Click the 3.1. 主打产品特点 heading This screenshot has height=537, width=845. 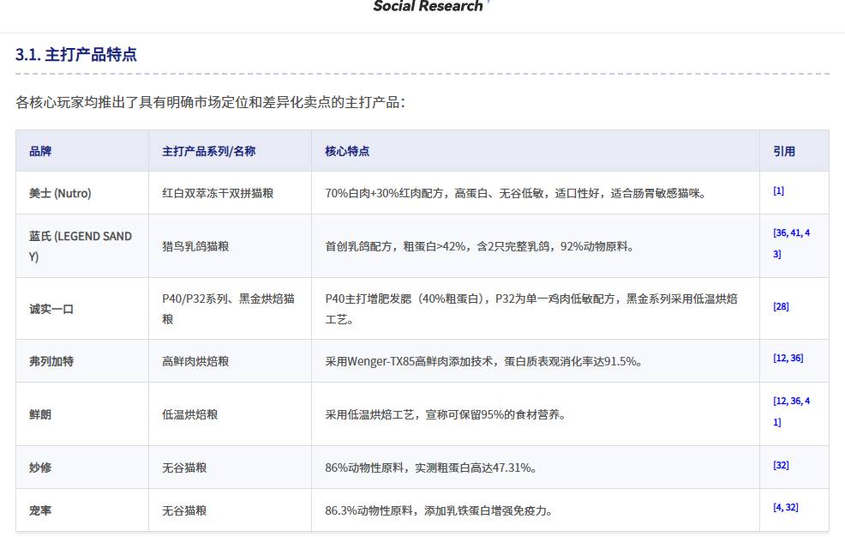pyautogui.click(x=76, y=54)
